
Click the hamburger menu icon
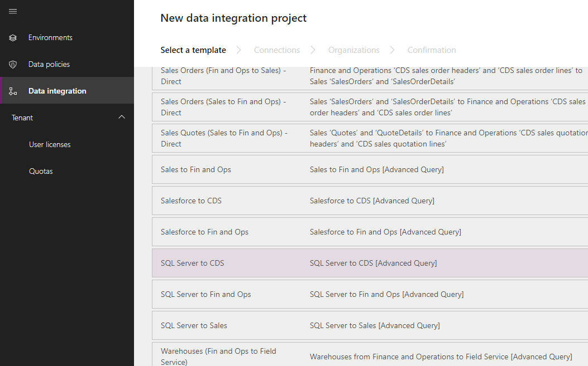(13, 11)
